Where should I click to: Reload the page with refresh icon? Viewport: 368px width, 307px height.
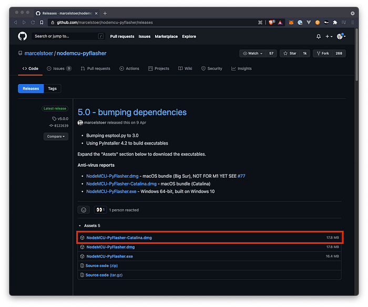click(33, 23)
